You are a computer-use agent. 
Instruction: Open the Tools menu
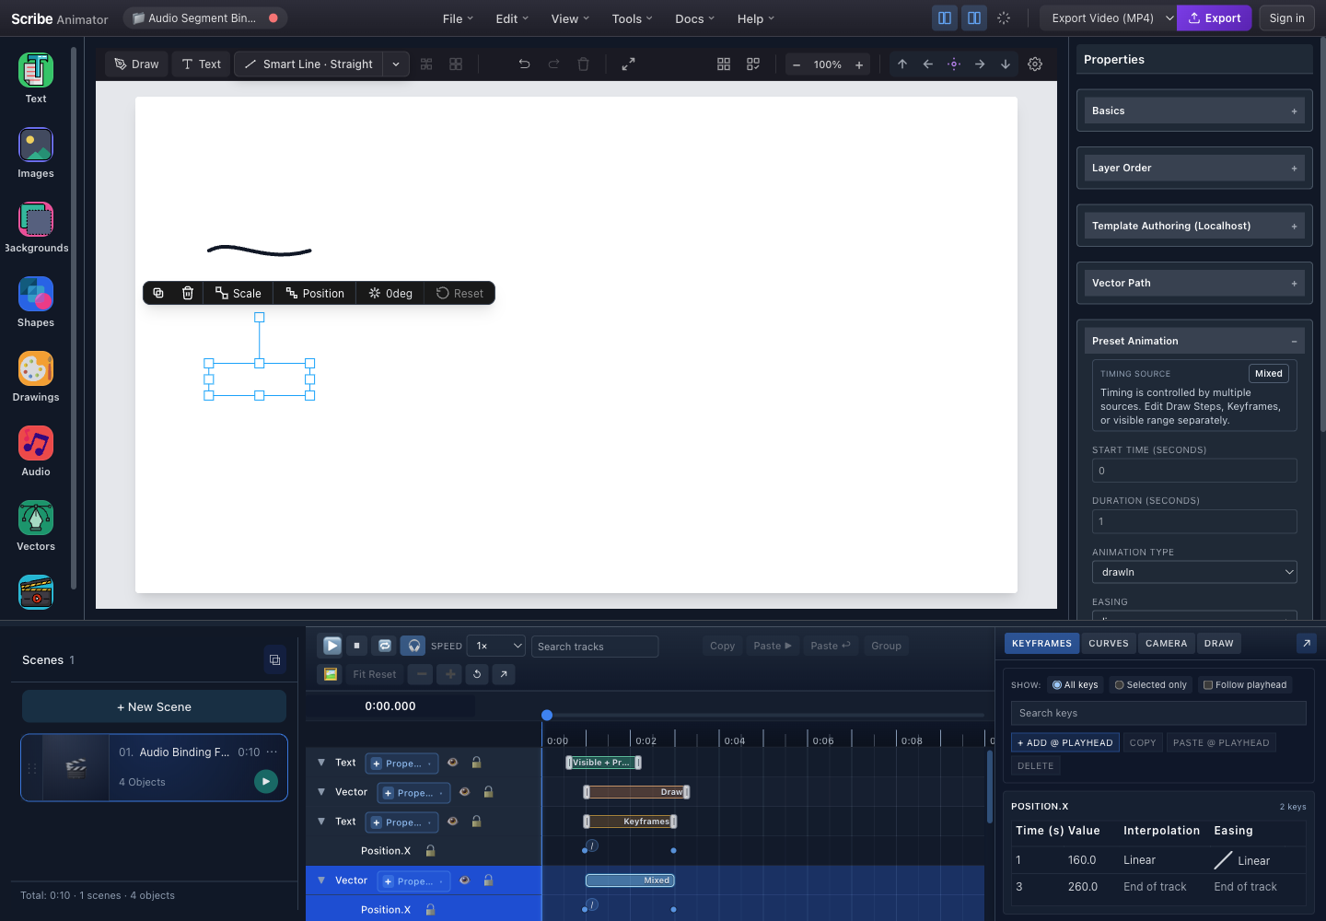click(x=632, y=18)
